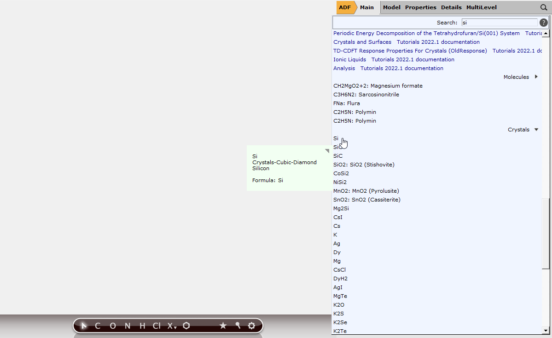552x338 pixels.
Task: Open the Crystals and Surfaces tutorial
Action: tap(362, 42)
